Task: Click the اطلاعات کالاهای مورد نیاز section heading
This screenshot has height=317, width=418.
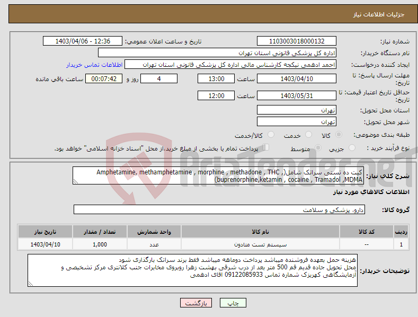Action: (371, 192)
